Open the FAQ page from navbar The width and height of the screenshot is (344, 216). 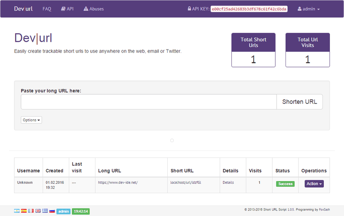coord(47,9)
